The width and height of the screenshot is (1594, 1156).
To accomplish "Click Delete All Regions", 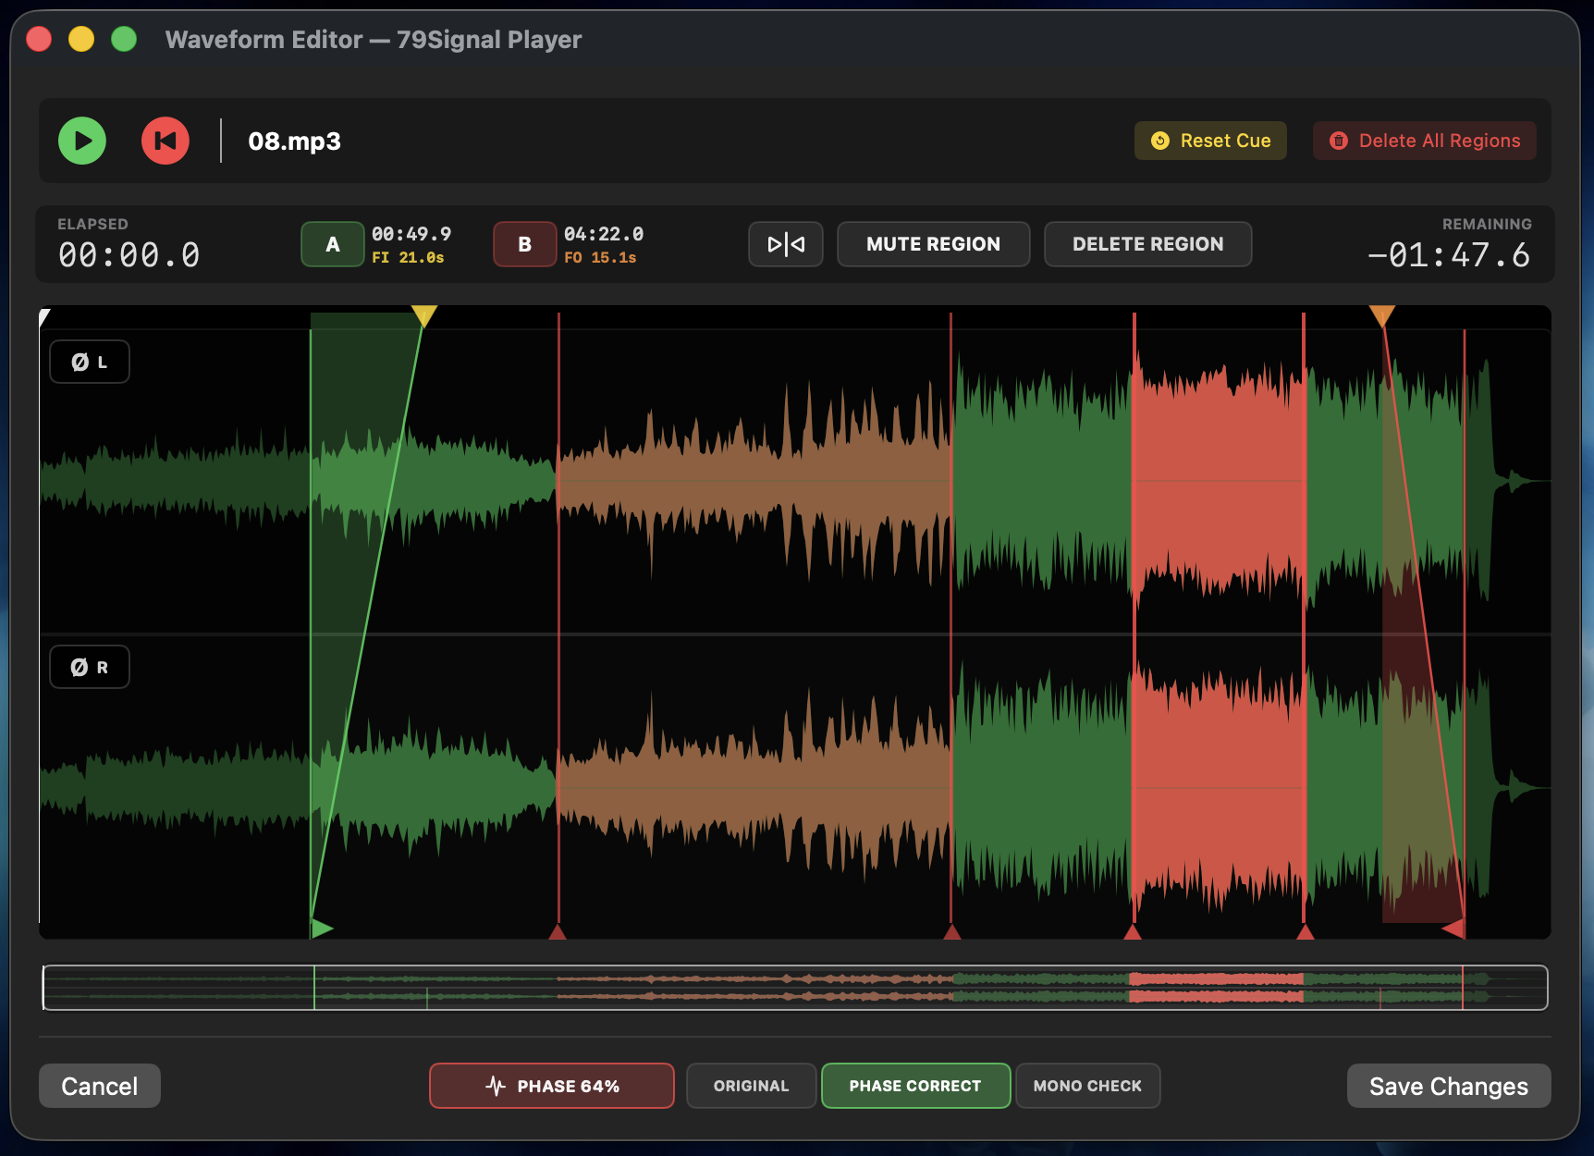I will tap(1425, 141).
